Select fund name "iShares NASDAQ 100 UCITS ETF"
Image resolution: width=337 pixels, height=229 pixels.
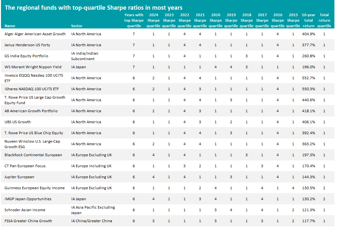coord(32,89)
